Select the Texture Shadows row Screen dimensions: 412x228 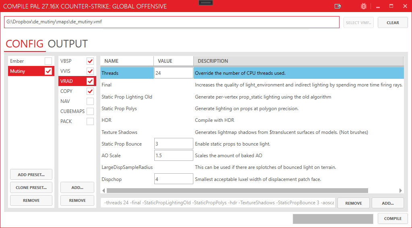tap(252, 132)
